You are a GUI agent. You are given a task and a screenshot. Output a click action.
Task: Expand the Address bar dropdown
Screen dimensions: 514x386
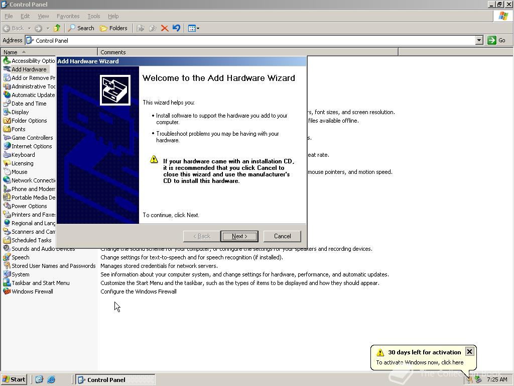pyautogui.click(x=479, y=40)
